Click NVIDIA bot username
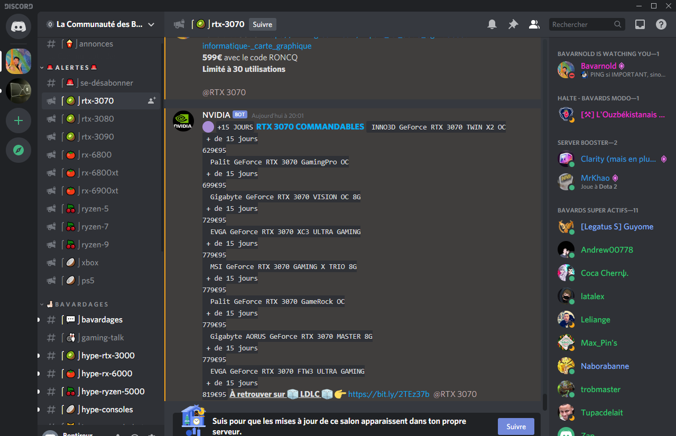The image size is (676, 436). click(x=216, y=115)
